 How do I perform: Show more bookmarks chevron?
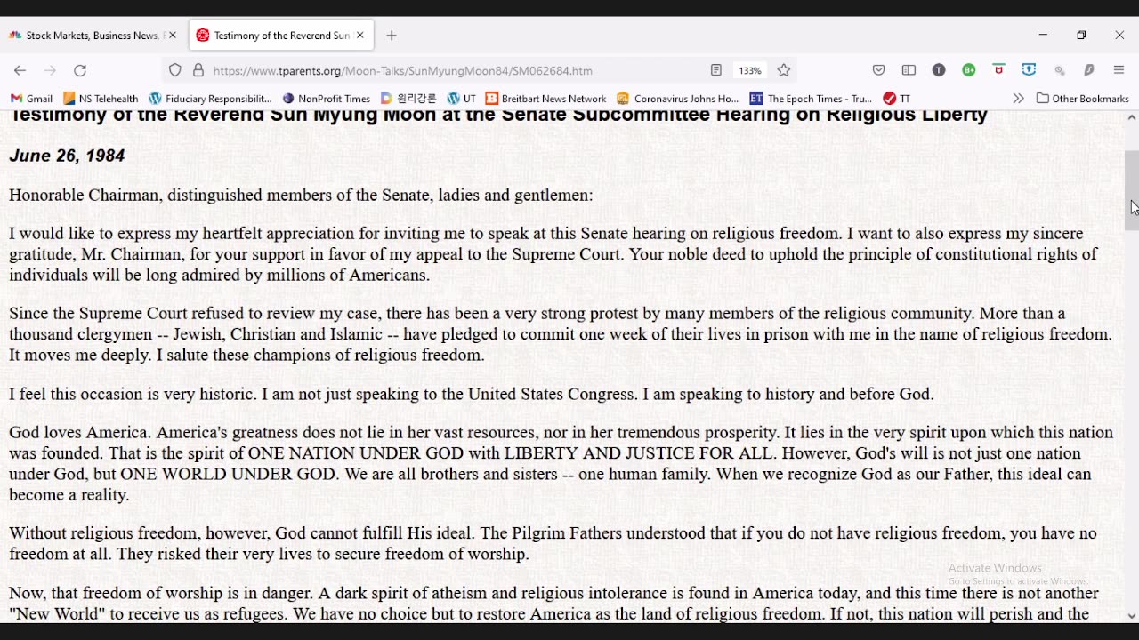coord(1018,99)
